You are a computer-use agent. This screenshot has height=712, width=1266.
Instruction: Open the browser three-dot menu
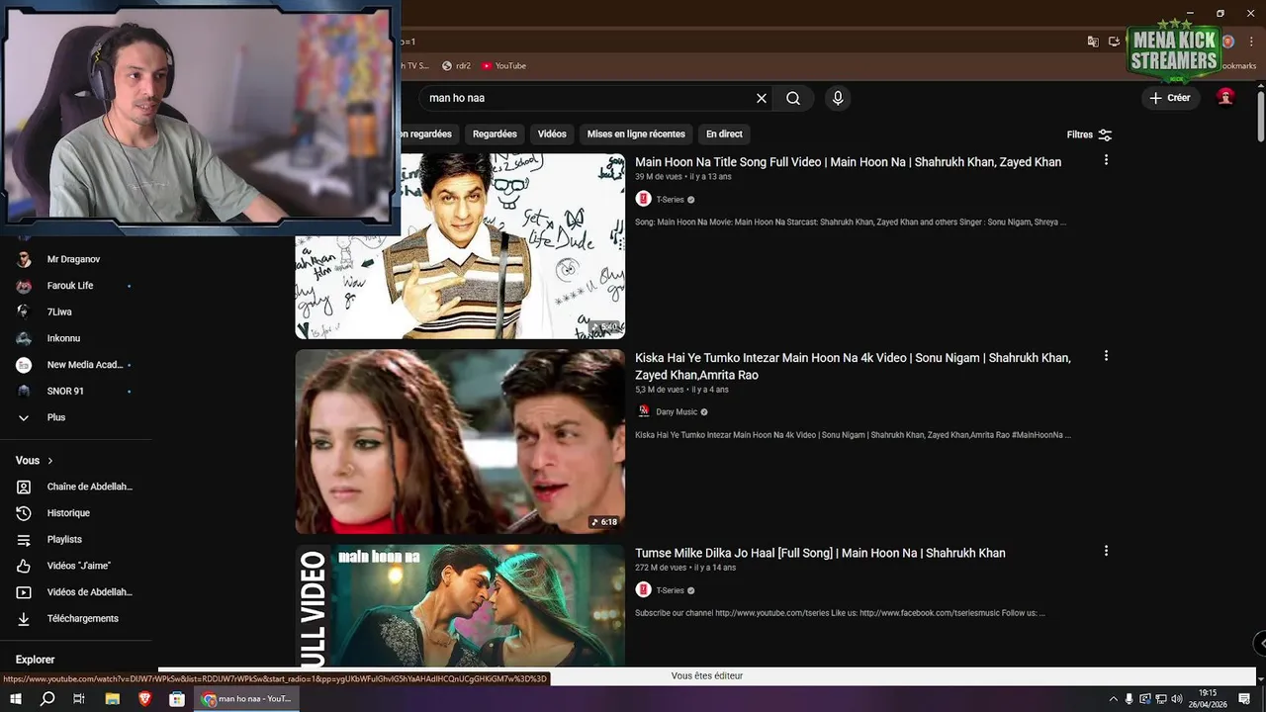(x=1253, y=42)
